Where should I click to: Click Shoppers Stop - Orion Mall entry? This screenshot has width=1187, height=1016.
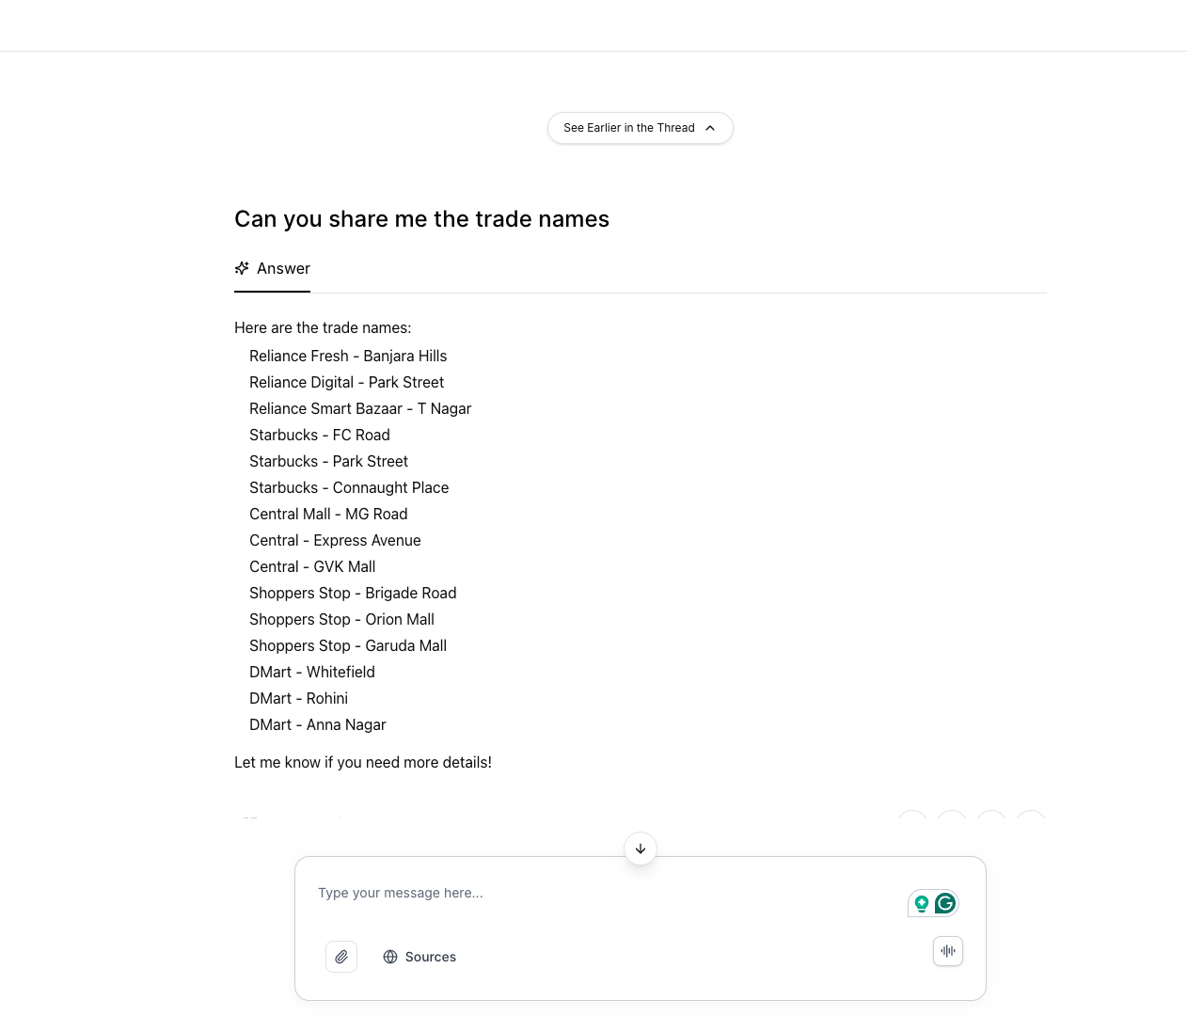click(x=341, y=619)
